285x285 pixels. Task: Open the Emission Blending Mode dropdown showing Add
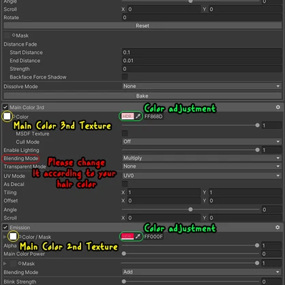[x=202, y=272]
